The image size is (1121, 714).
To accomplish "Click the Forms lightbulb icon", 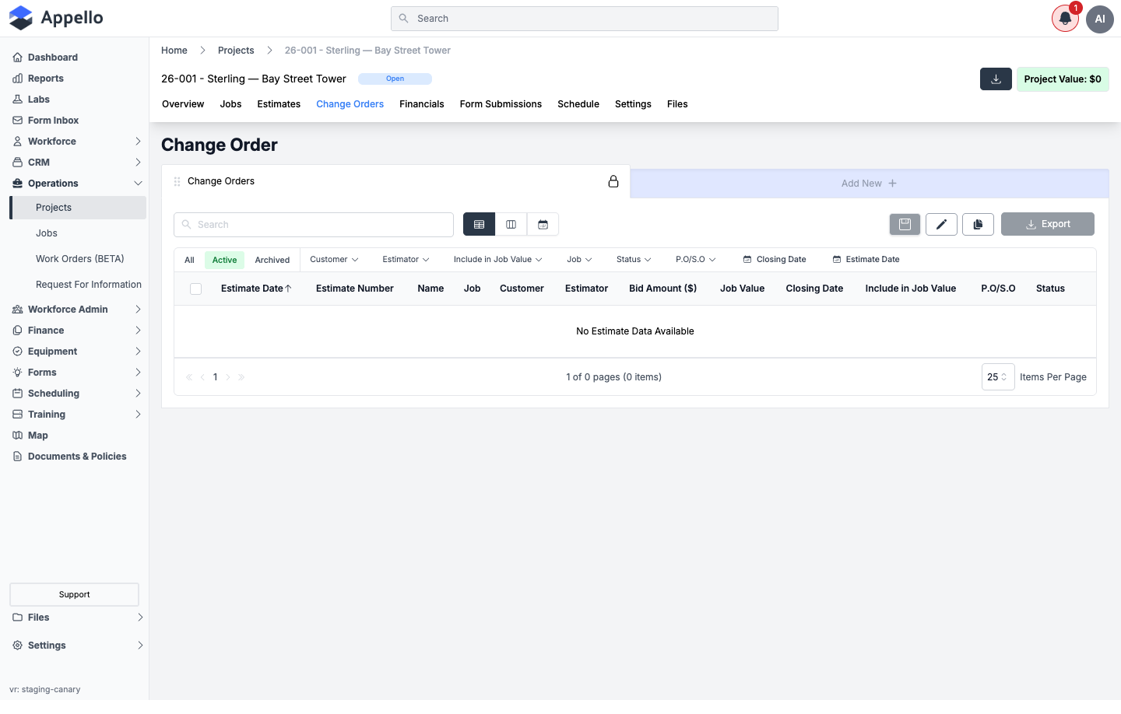I will point(17,373).
